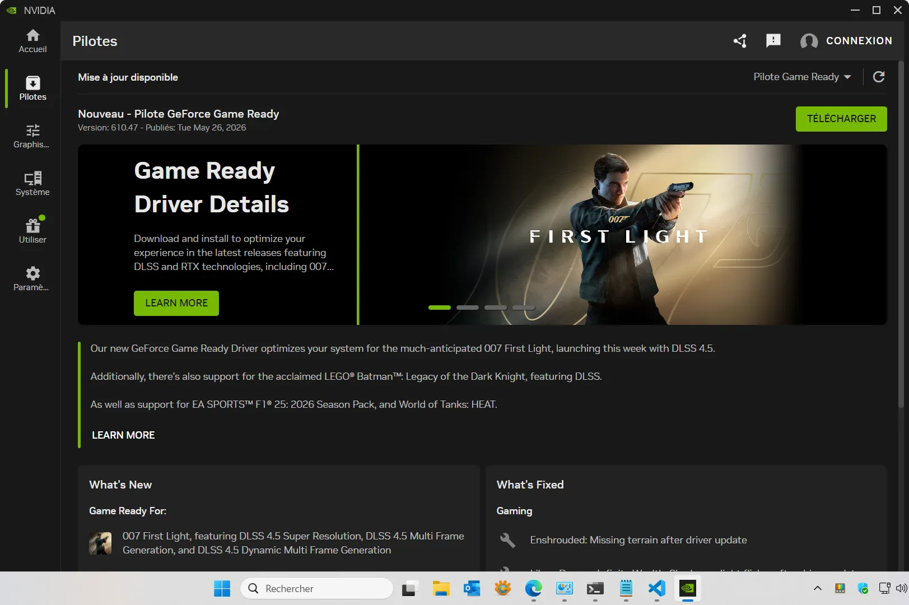This screenshot has height=605, width=909.
Task: Click 'Nouveau - Pilote GeForce Game Ready' title
Action: [179, 114]
